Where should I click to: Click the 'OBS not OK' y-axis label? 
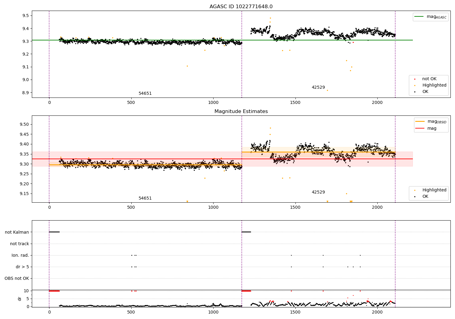pos(17,279)
